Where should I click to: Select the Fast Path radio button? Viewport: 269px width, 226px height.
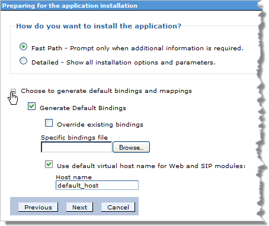(x=23, y=47)
